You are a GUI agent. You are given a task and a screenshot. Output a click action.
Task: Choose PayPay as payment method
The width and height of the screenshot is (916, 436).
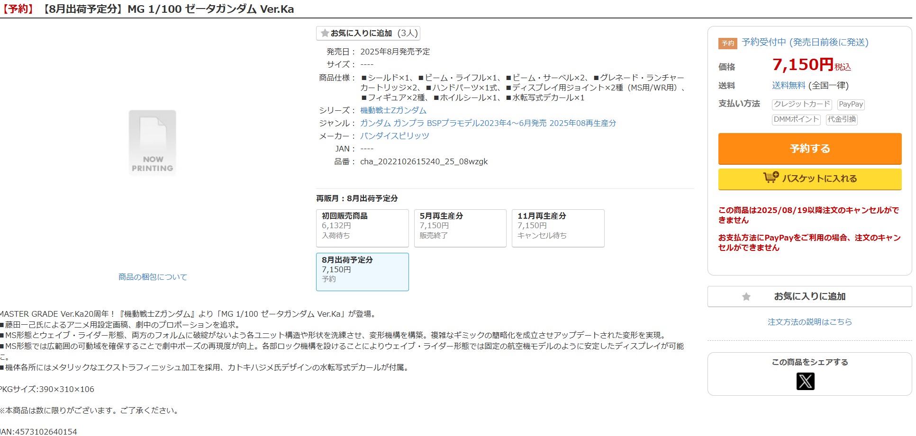[x=851, y=105]
